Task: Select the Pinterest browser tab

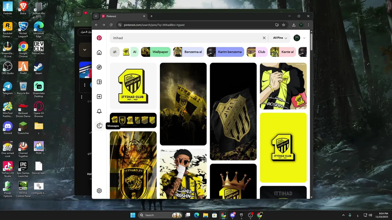Action: tap(123, 16)
